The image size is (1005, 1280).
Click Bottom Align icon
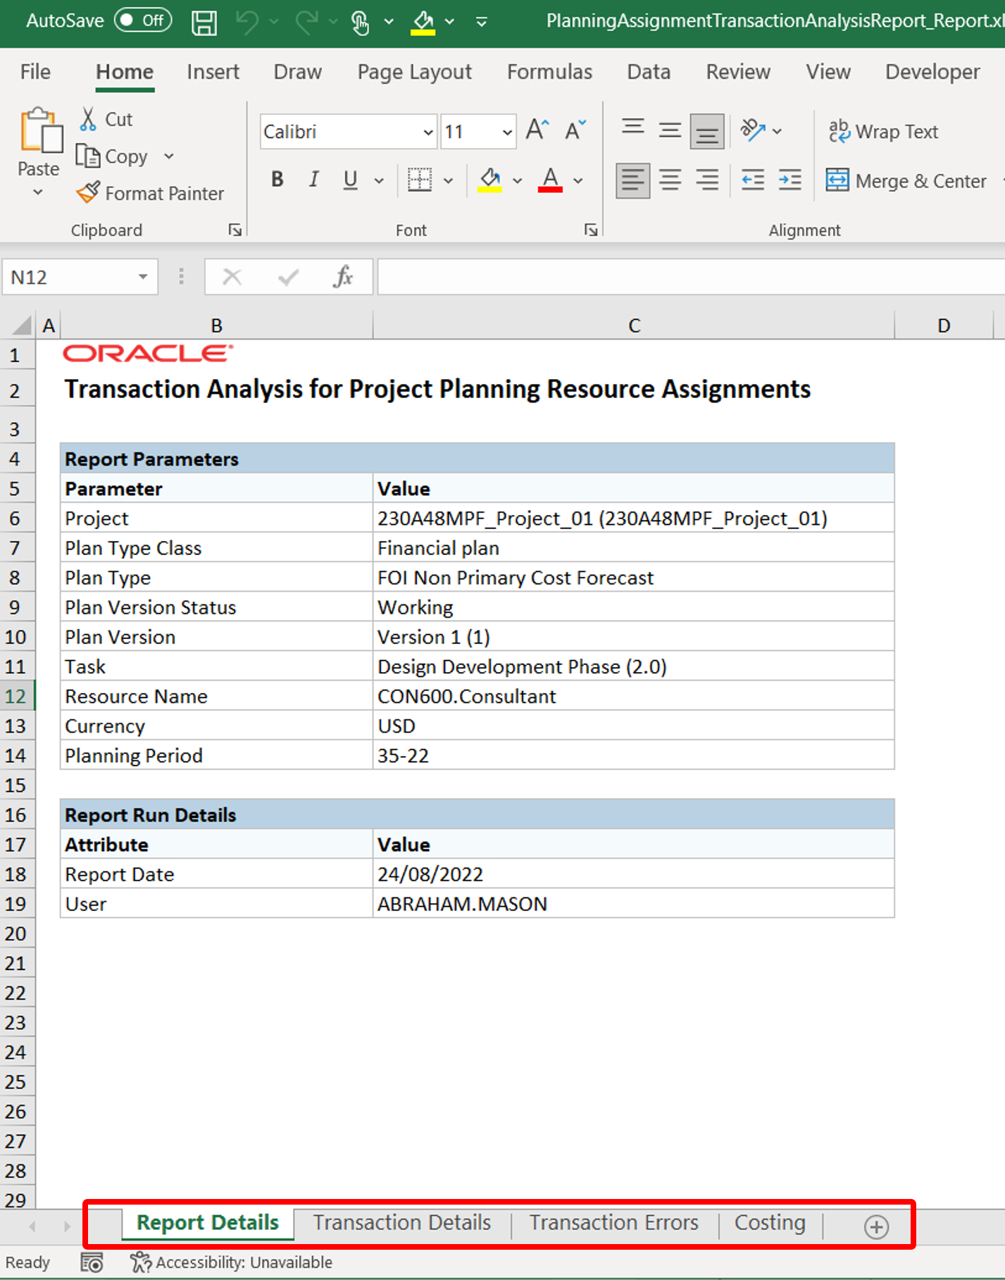[707, 131]
